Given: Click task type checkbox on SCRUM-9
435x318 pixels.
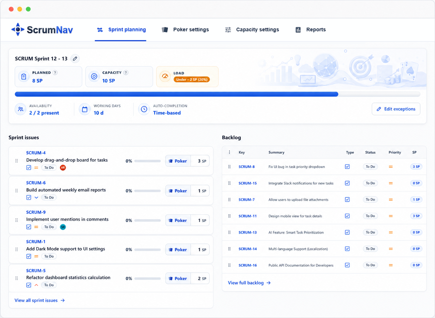Looking at the screenshot, I should [29, 227].
